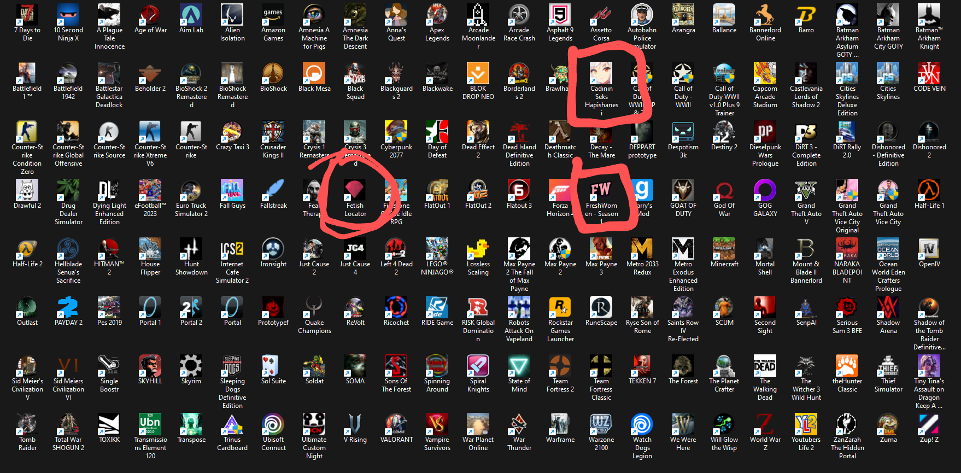This screenshot has height=473, width=961.
Task: Select the 'Left 4 Dead 2' label
Action: pyautogui.click(x=396, y=268)
